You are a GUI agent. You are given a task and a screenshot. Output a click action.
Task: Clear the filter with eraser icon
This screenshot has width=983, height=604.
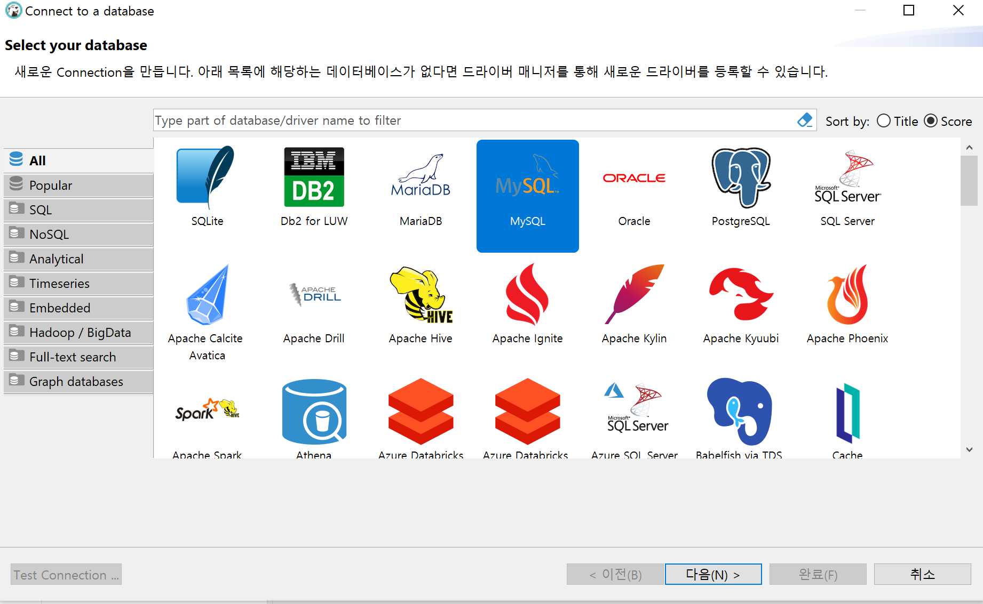[x=805, y=120]
